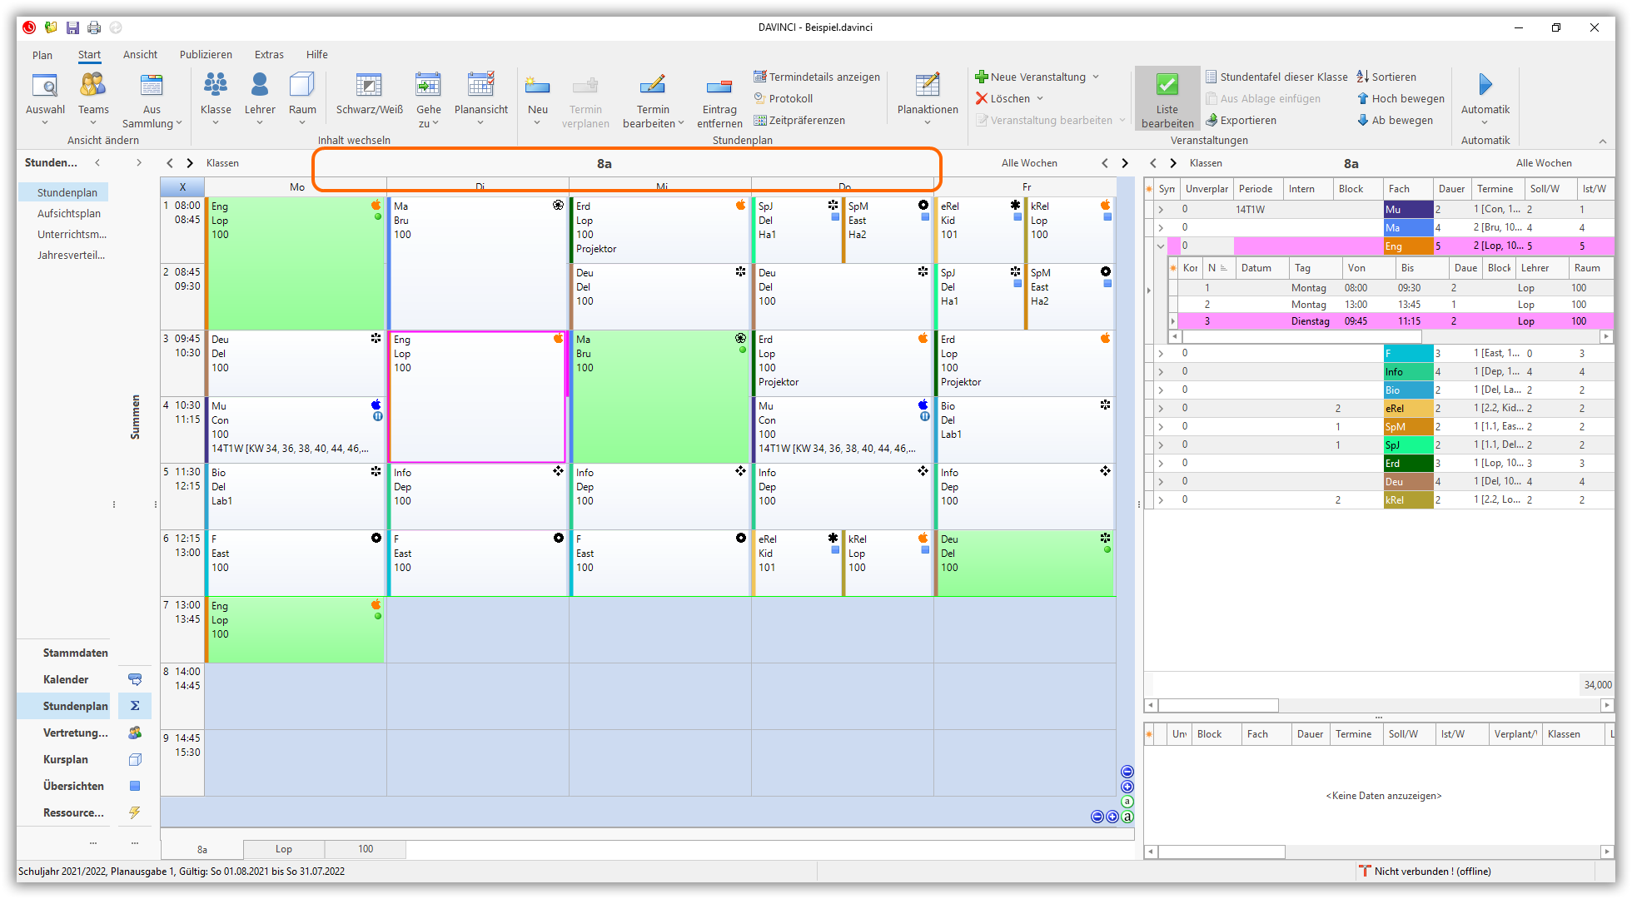Click the Lehrer ribbon icon
The height and width of the screenshot is (899, 1632).
pyautogui.click(x=260, y=86)
